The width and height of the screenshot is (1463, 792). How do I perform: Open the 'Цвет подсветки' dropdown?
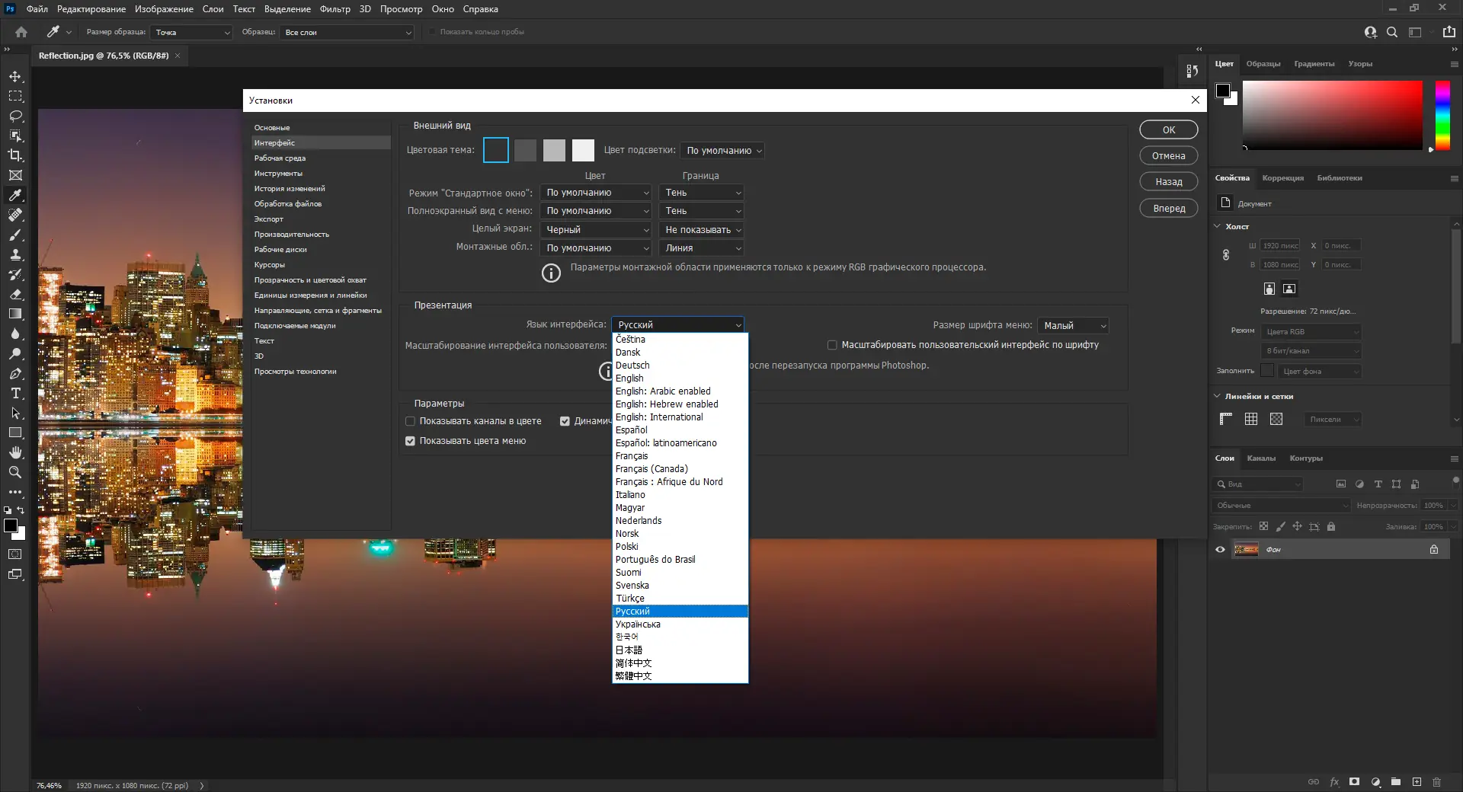(722, 151)
